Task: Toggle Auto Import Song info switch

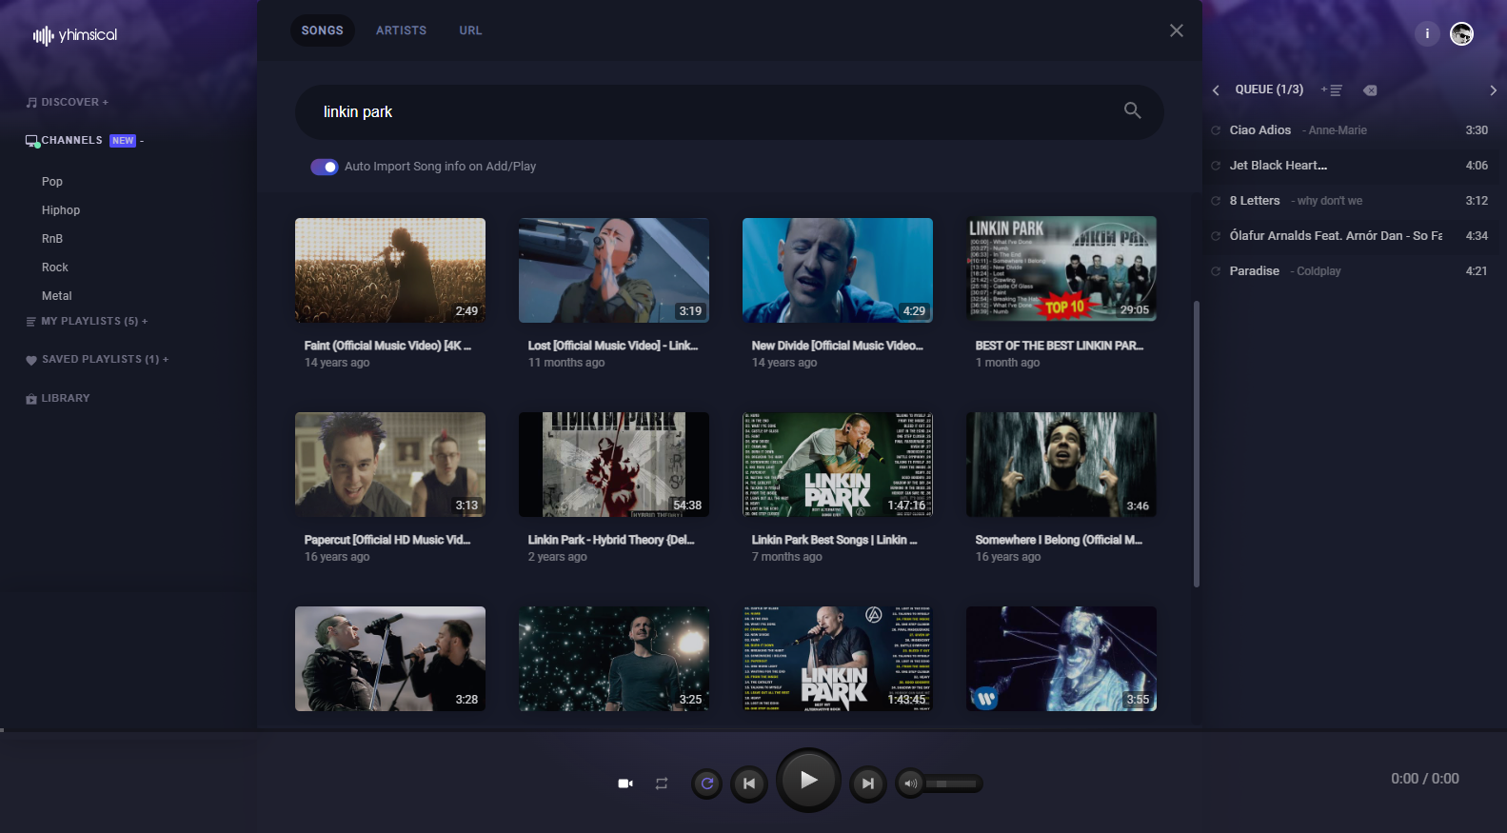Action: [x=325, y=167]
